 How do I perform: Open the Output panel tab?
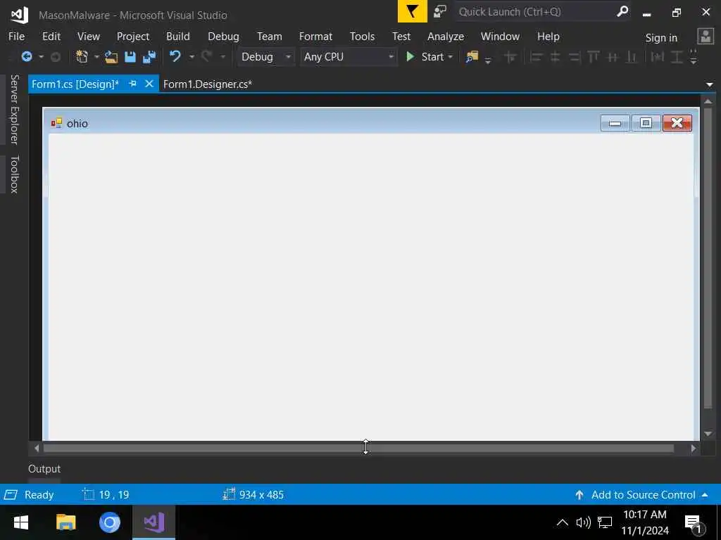[x=44, y=469]
